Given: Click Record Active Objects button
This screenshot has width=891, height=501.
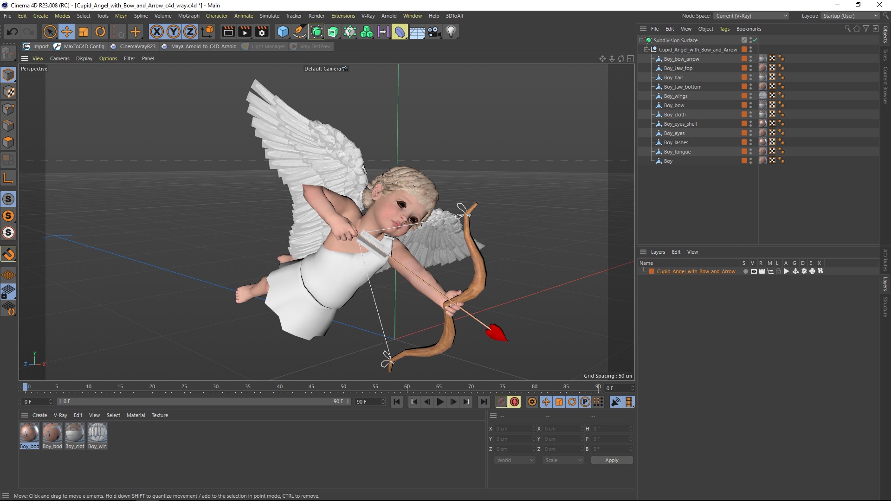Looking at the screenshot, I should point(501,402).
